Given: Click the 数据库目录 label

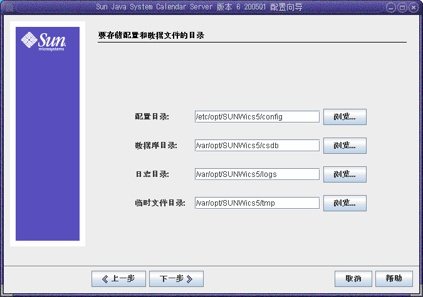Looking at the screenshot, I should pos(156,146).
